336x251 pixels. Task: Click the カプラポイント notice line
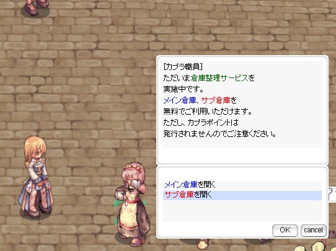click(201, 123)
